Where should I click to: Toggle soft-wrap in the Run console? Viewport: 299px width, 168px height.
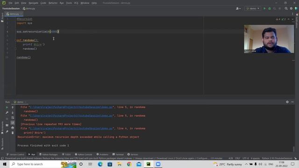(13, 118)
